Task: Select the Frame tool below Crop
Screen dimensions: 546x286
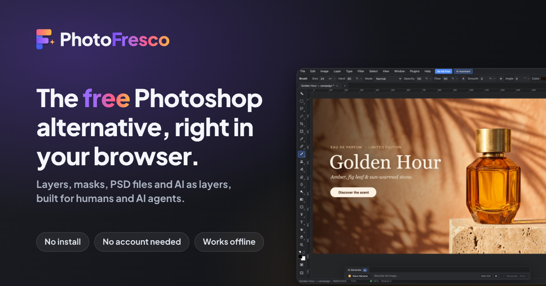Action: (x=302, y=131)
